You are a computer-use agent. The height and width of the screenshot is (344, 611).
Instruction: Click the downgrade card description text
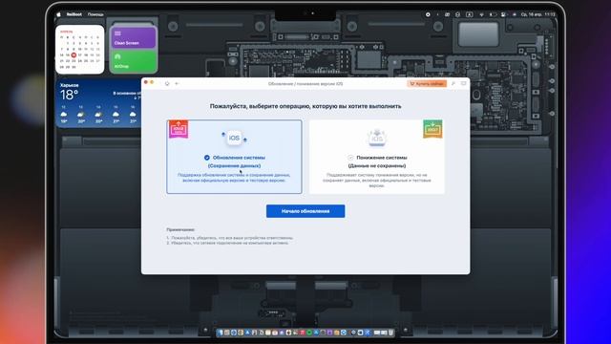tap(377, 181)
